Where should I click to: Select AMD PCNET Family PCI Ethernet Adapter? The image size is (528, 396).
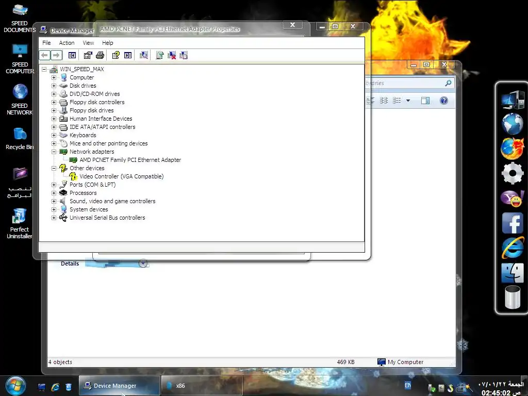(x=130, y=160)
